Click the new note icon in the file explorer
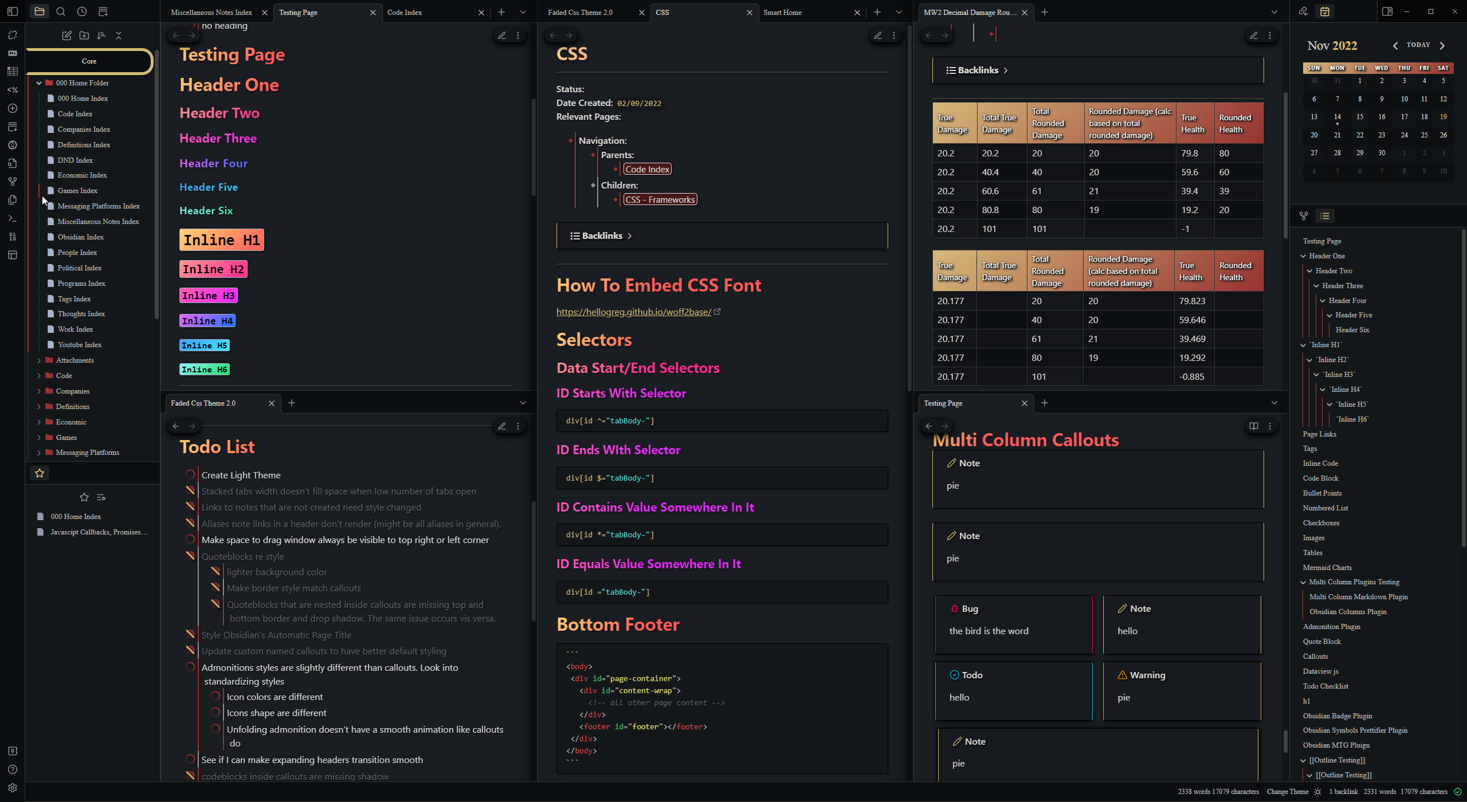1467x802 pixels. click(67, 36)
